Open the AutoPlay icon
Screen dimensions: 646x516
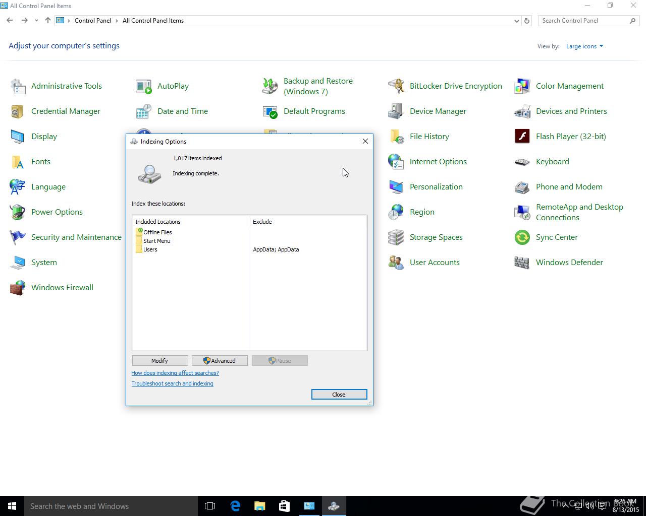coord(144,86)
